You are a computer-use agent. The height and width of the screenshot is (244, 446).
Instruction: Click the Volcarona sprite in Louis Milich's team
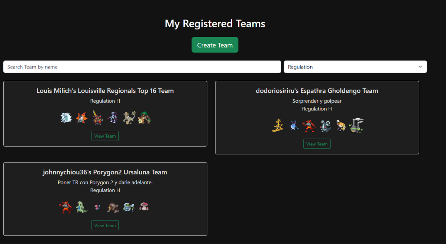[x=81, y=118]
